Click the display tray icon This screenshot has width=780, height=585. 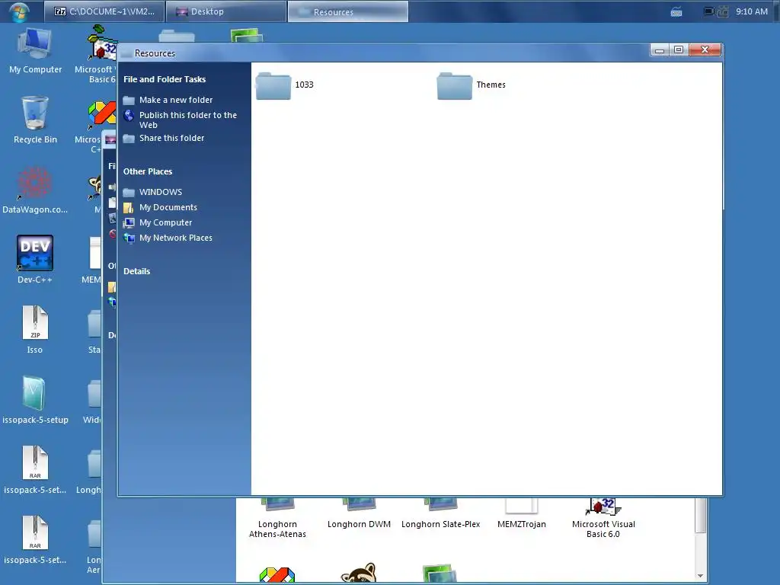pyautogui.click(x=709, y=11)
